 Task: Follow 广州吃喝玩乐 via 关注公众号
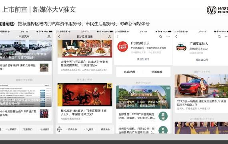(x=143, y=59)
